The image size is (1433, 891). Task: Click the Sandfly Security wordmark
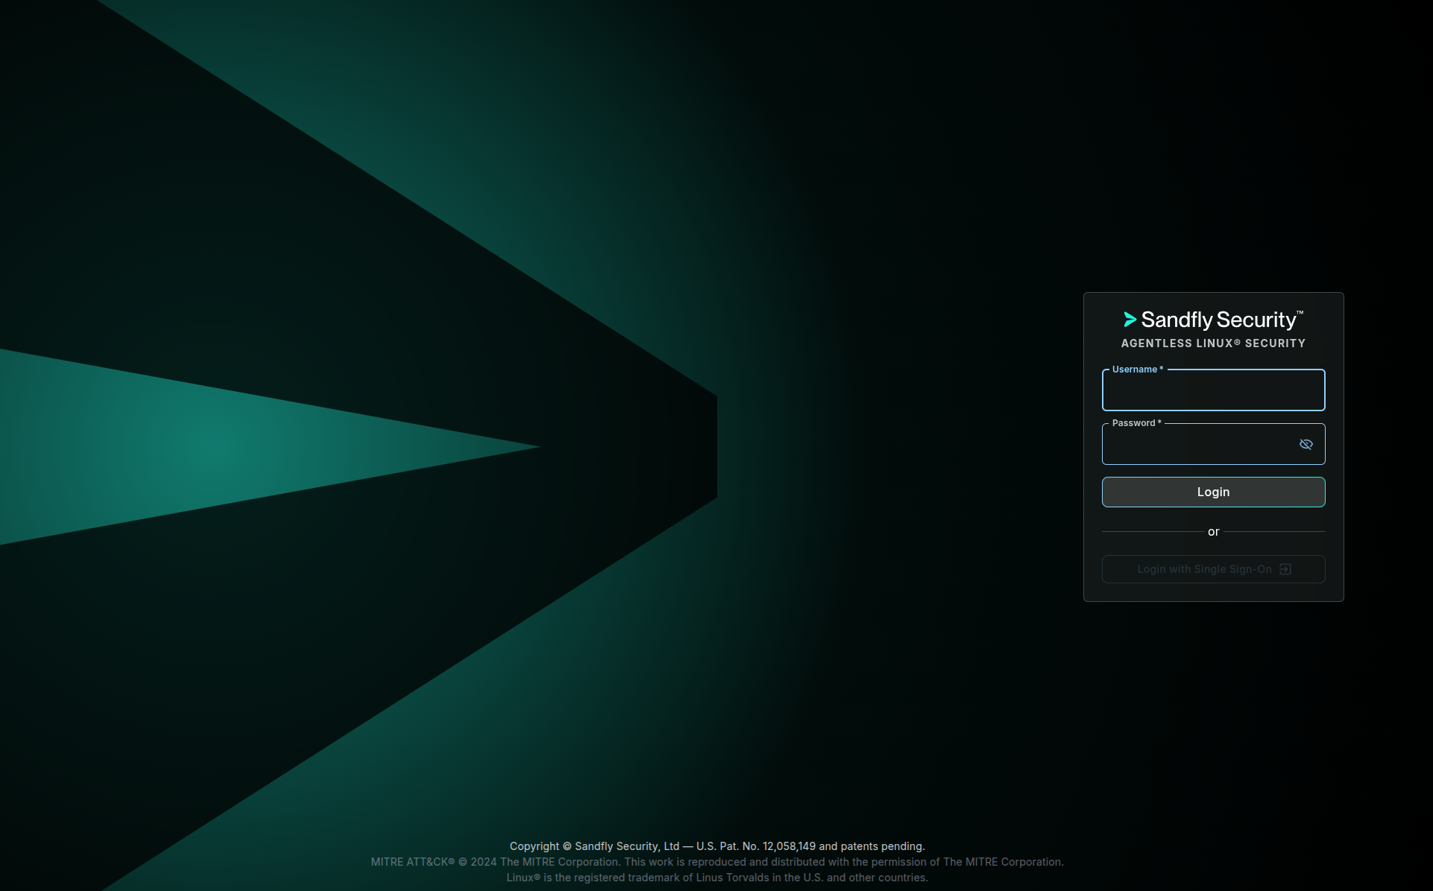point(1218,320)
